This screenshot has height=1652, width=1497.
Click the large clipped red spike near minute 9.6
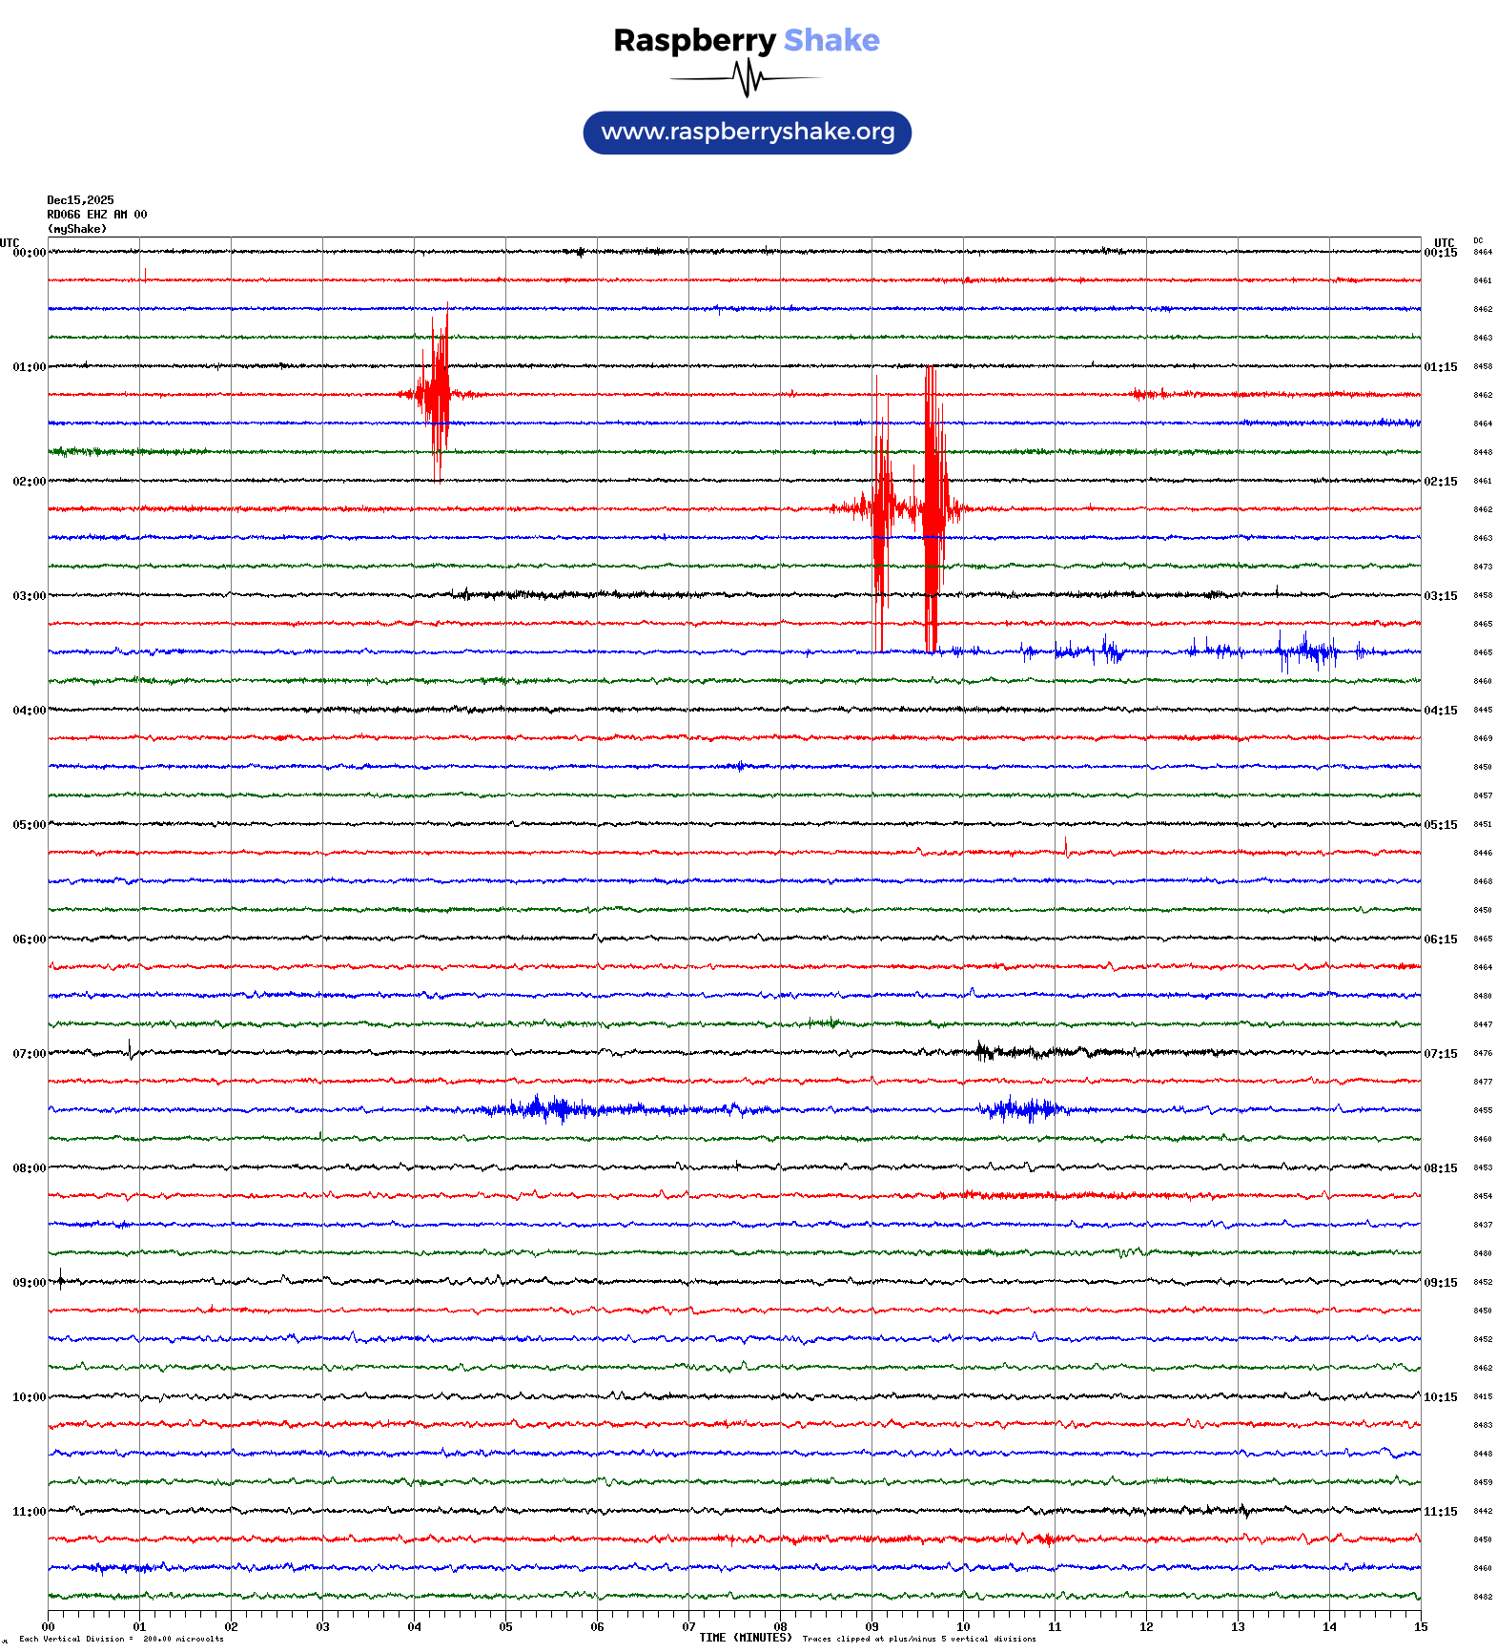[x=932, y=507]
